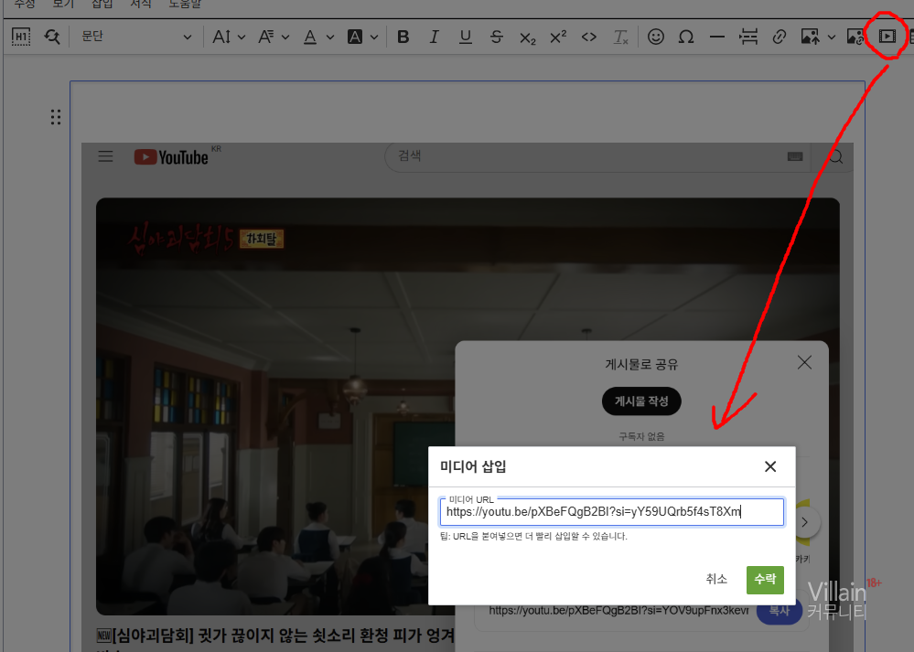Click the inline code icon
The height and width of the screenshot is (652, 914).
(589, 37)
